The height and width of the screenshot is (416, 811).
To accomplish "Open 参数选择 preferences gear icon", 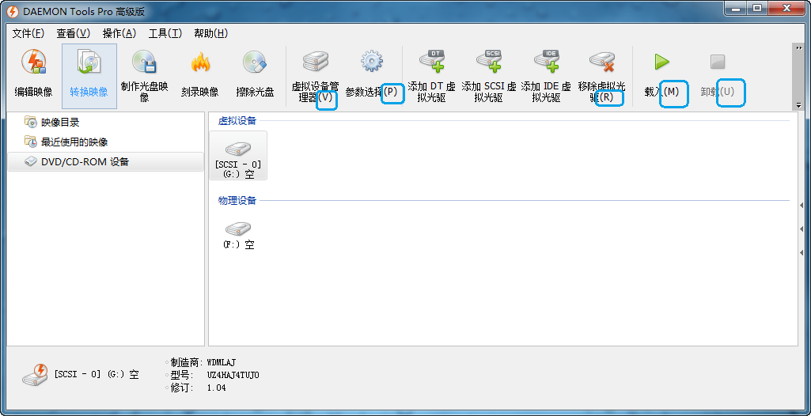I will click(372, 62).
